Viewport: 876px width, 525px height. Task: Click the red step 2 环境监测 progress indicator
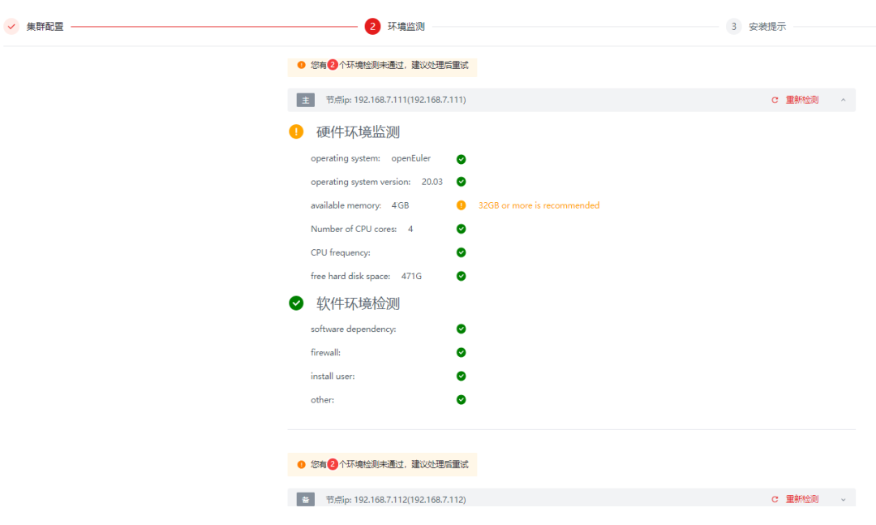pos(372,25)
